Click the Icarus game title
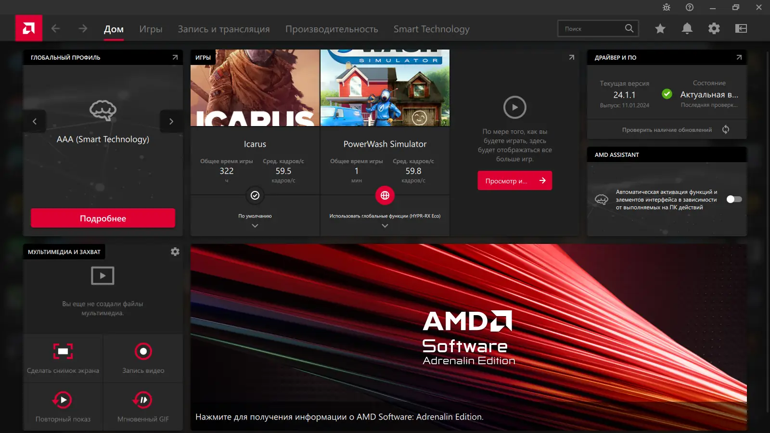Viewport: 770px width, 433px height. click(255, 144)
